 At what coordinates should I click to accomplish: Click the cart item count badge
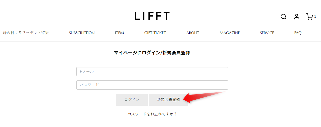click(x=315, y=16)
